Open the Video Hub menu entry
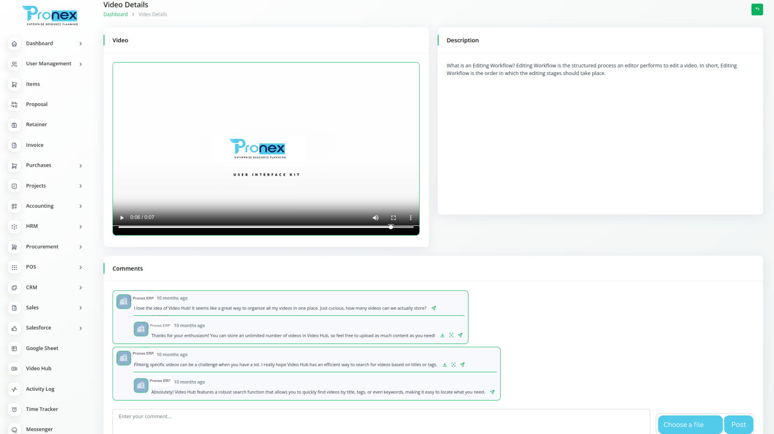774x434 pixels. pyautogui.click(x=39, y=369)
